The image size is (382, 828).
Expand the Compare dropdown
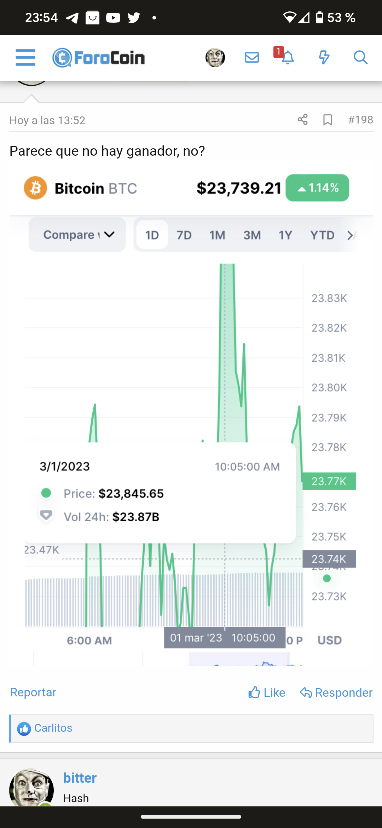tap(77, 235)
